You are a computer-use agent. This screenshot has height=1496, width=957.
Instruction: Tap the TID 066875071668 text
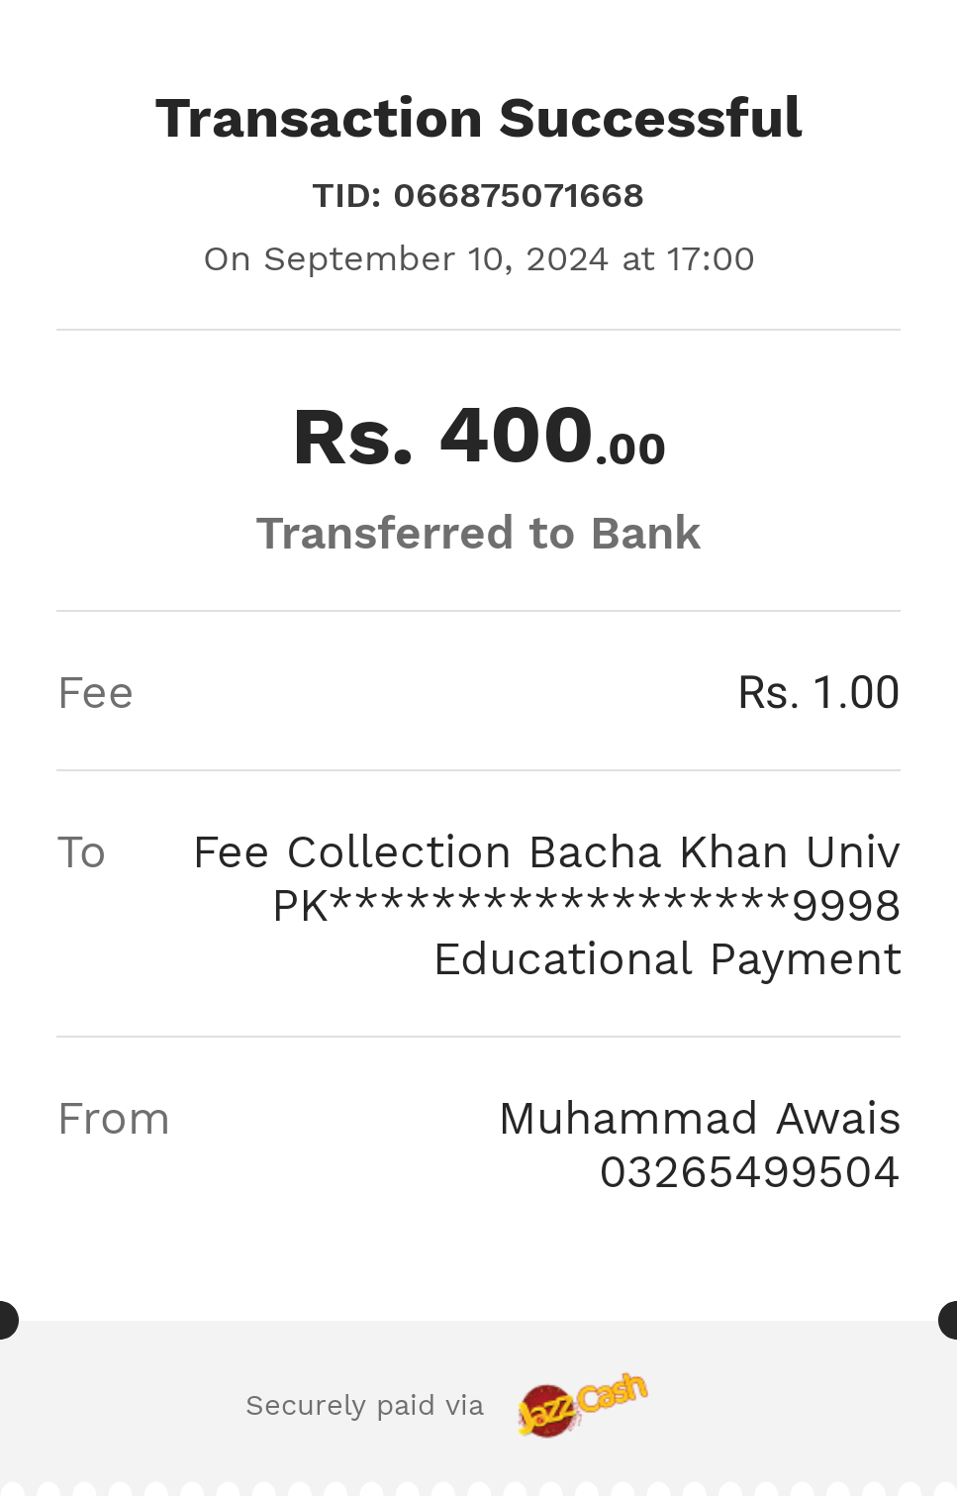tap(479, 195)
